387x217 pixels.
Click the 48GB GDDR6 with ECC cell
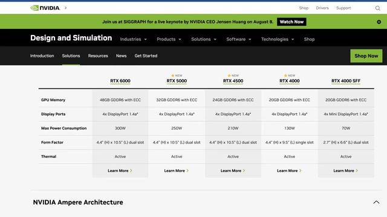click(120, 100)
